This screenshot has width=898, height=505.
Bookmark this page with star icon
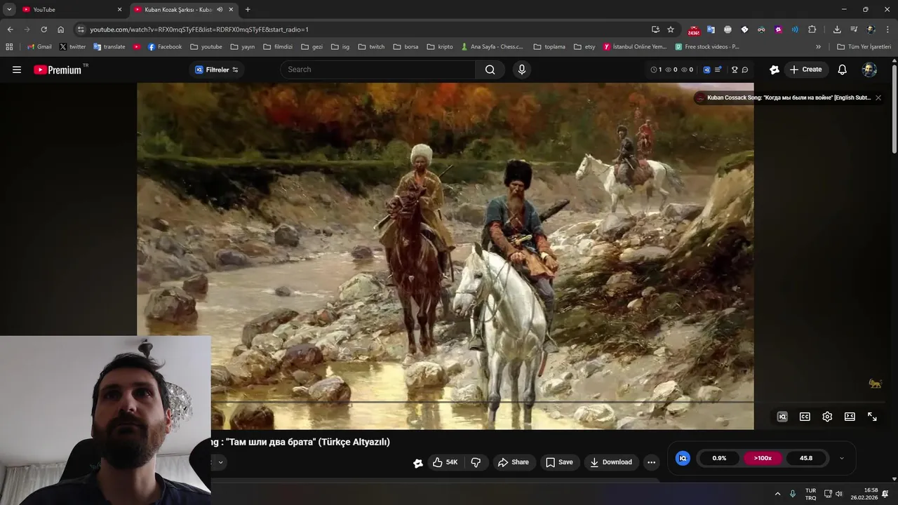coord(671,29)
